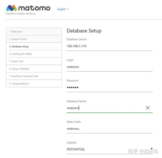
Task: Select step 8. Congratulations
Action: [x=34, y=83]
